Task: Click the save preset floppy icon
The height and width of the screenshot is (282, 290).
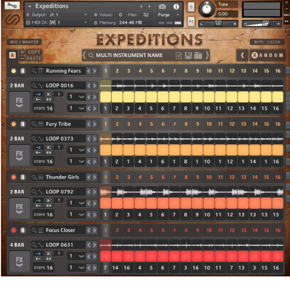Action: [189, 55]
